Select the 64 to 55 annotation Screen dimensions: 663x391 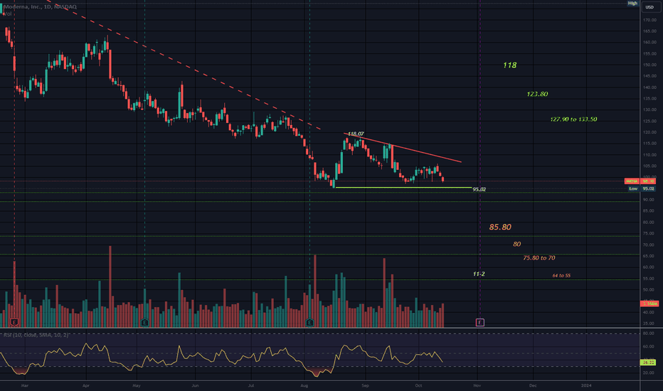[x=561, y=276]
